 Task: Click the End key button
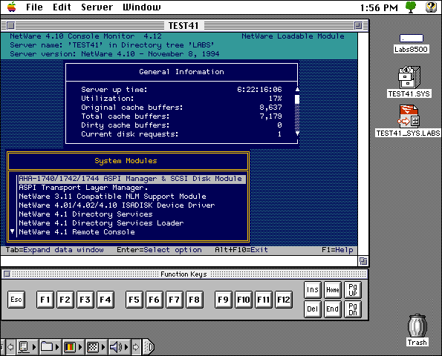[333, 309]
